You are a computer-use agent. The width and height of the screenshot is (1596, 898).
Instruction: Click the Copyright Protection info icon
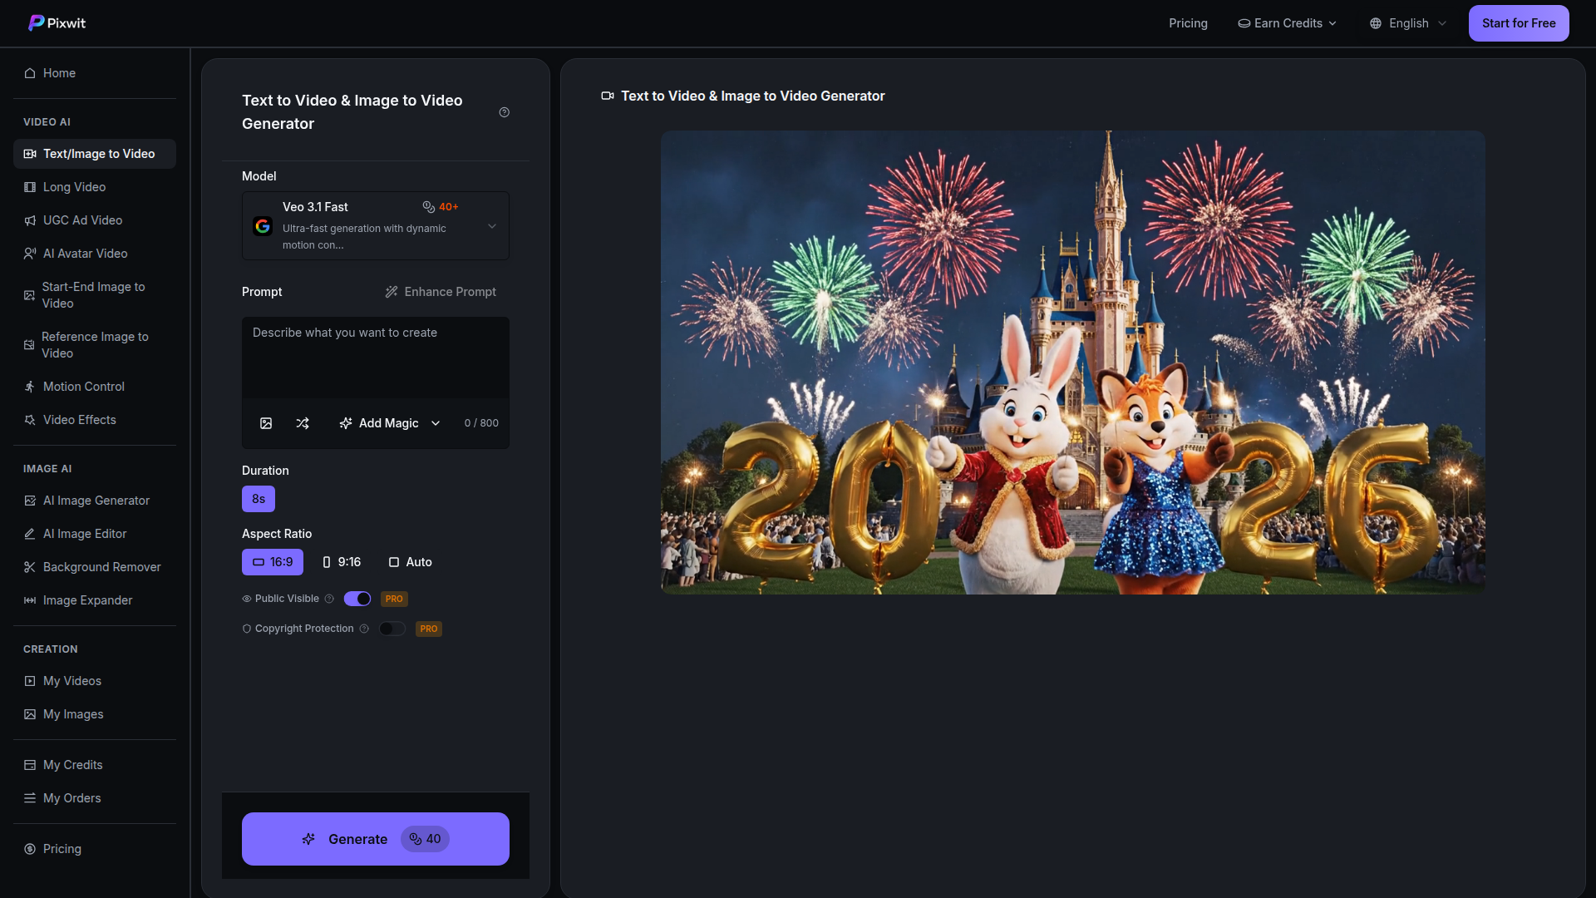364,629
